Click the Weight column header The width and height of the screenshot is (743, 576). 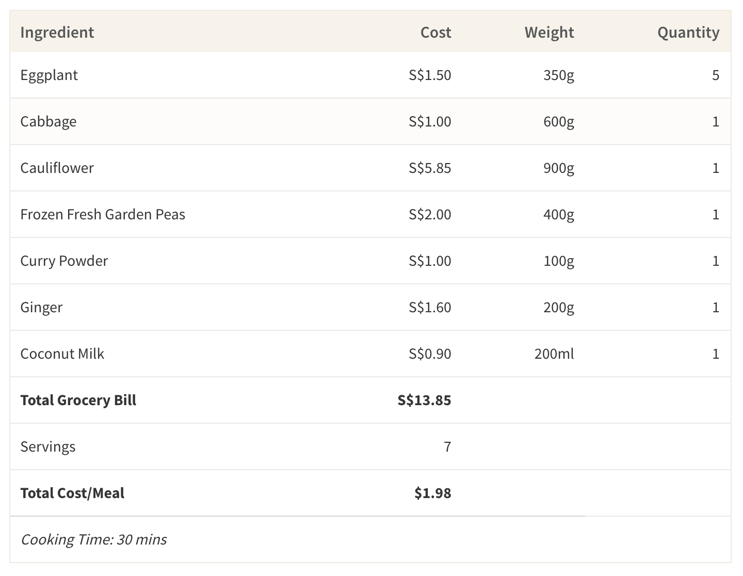coord(549,32)
